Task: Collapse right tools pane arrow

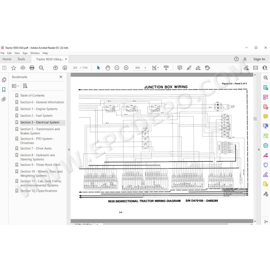Action: tap(259, 150)
